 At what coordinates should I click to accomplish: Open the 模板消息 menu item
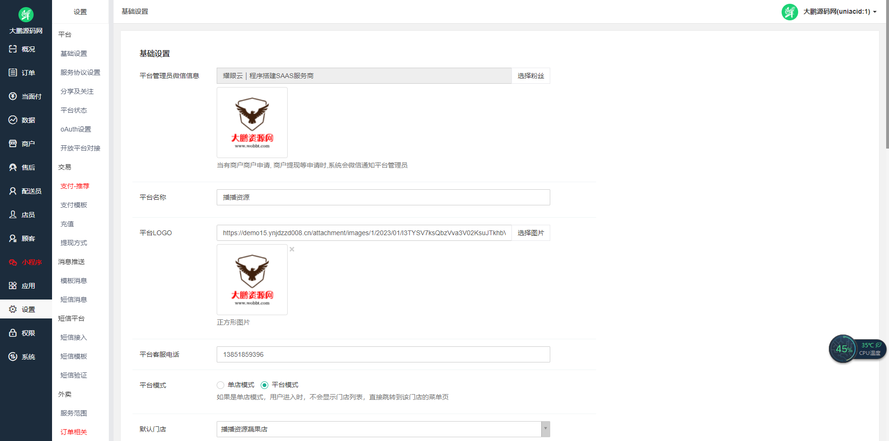[x=73, y=280]
